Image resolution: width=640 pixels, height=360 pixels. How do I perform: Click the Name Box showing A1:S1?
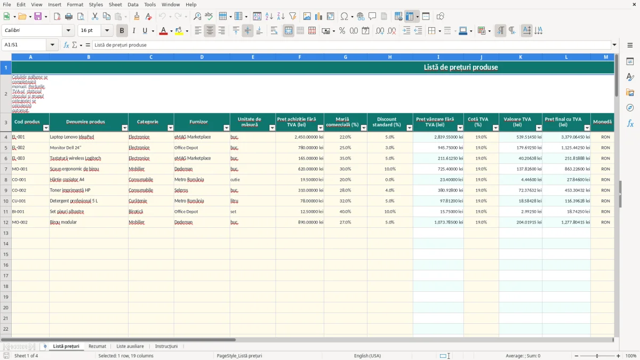(x=25, y=45)
